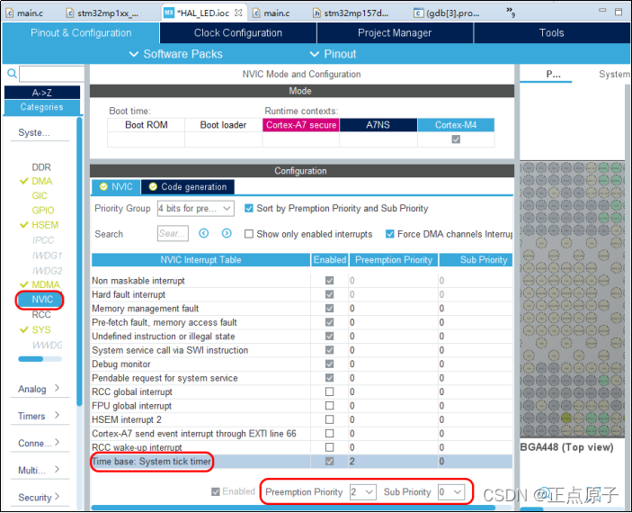Open the NVIC configuration sub-tab
This screenshot has width=632, height=513.
tap(116, 187)
